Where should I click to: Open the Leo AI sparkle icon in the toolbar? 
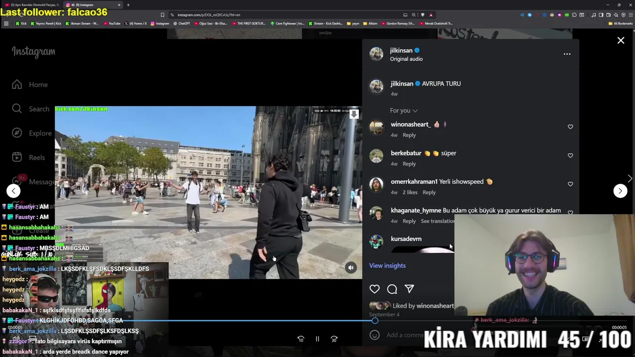[x=616, y=15]
